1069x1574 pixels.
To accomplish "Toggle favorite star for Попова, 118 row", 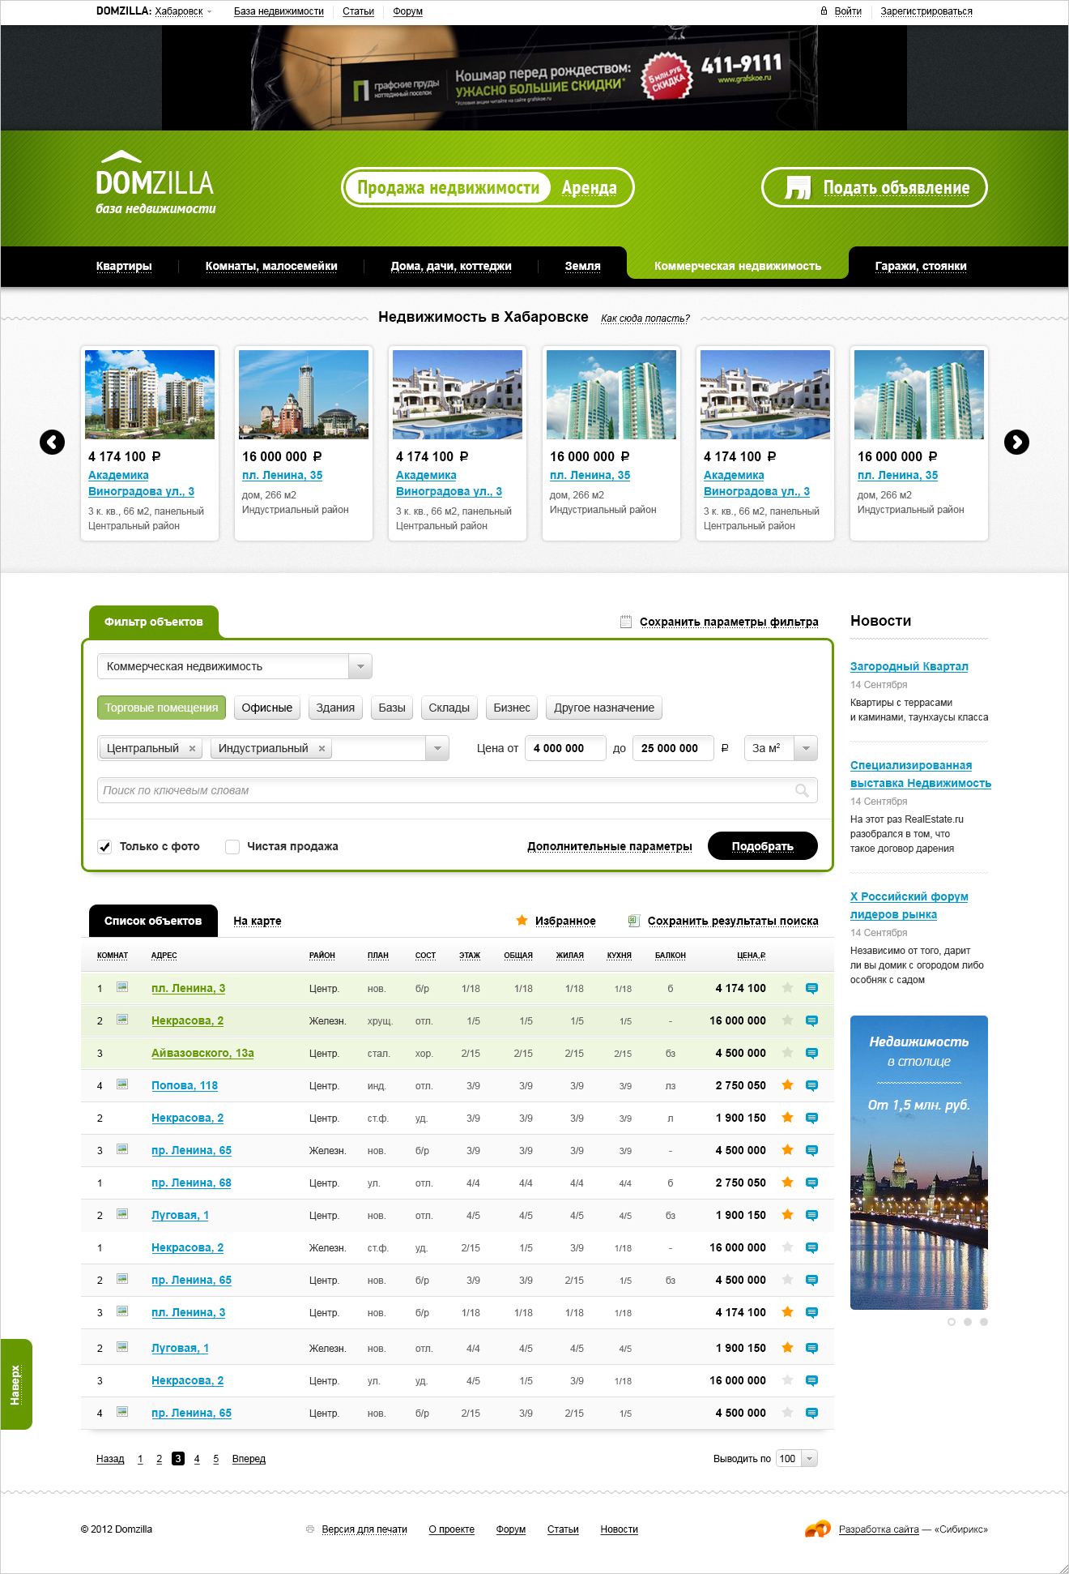I will click(x=787, y=1084).
